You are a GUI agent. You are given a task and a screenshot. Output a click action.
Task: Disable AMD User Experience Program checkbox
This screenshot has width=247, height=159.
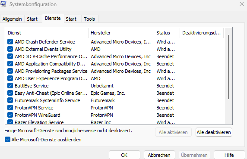(x=10, y=78)
